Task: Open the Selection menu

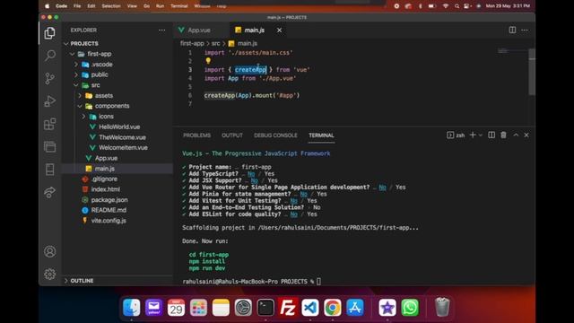Action: coord(111,6)
